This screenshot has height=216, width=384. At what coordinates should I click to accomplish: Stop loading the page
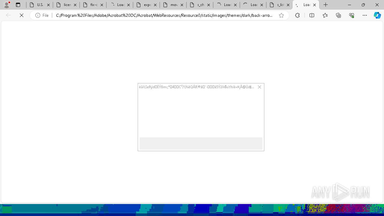pos(22,15)
